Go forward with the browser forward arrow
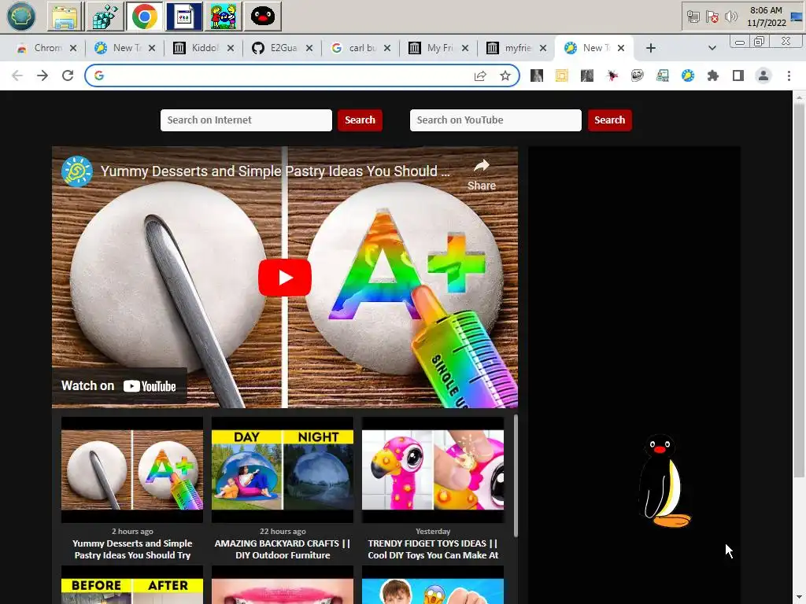806x604 pixels. click(x=43, y=76)
